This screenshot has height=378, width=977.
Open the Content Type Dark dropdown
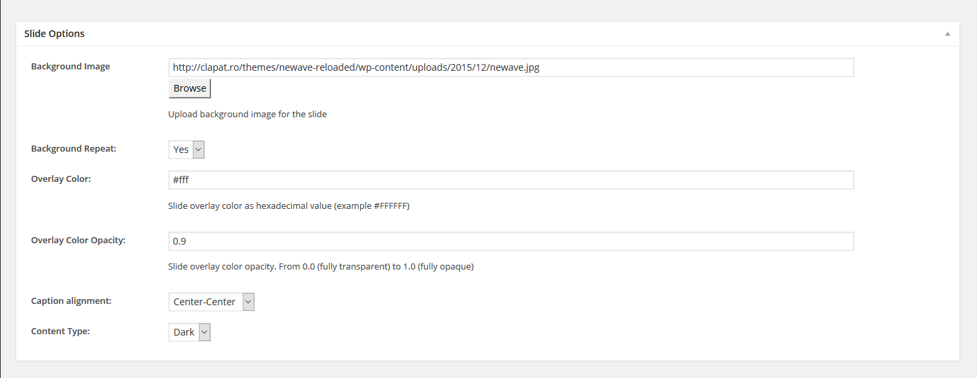[189, 332]
